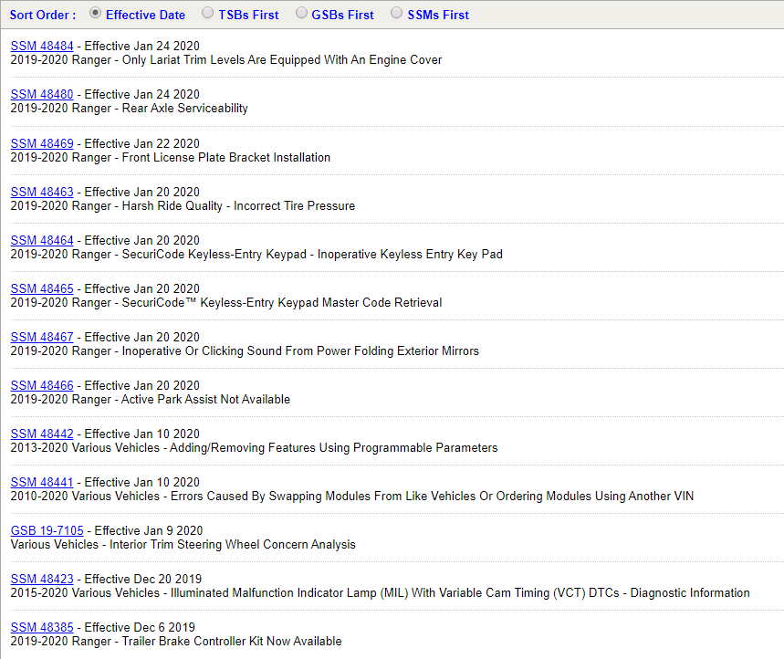The image size is (784, 659).
Task: Open the SSM 48423 link
Action: [x=42, y=579]
